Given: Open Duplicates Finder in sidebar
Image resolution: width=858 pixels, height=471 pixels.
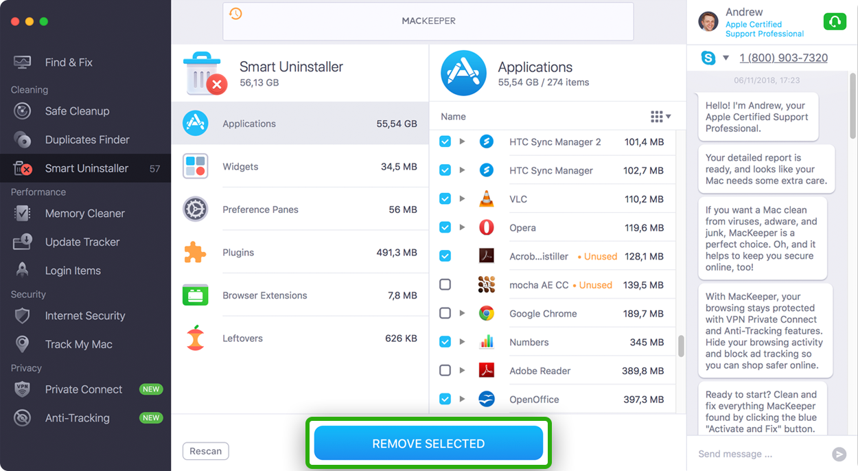Looking at the screenshot, I should [85, 139].
